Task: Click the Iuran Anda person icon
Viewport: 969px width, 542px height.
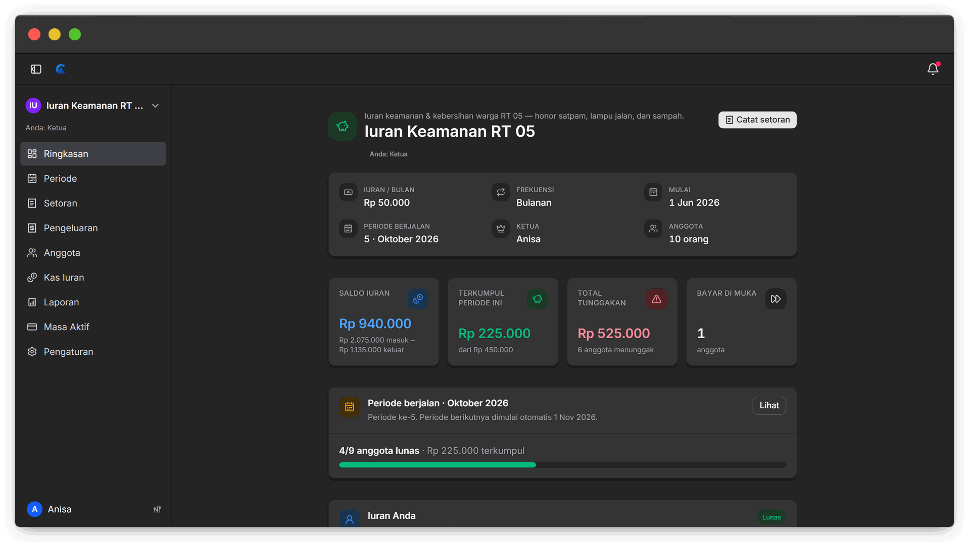Action: (x=350, y=519)
